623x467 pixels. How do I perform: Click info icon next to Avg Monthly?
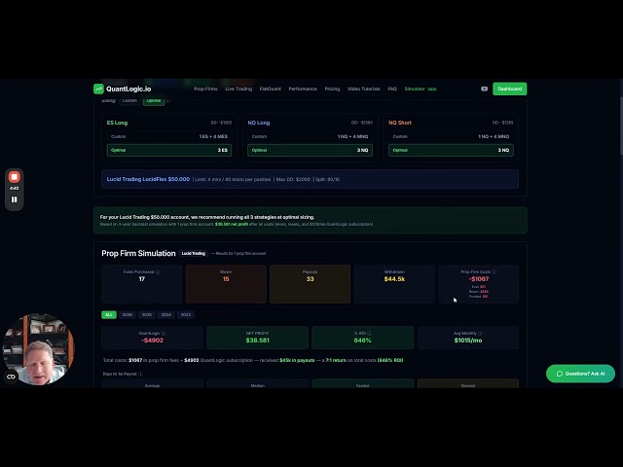pos(480,333)
